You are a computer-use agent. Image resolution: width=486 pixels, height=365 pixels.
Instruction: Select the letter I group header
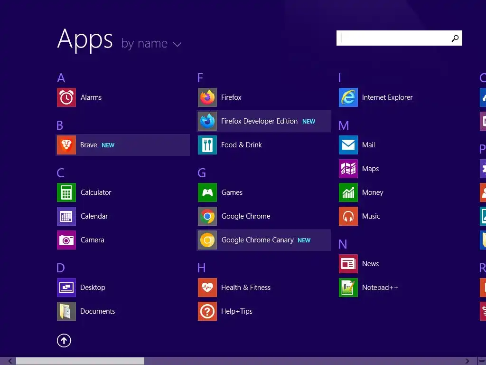click(x=340, y=78)
